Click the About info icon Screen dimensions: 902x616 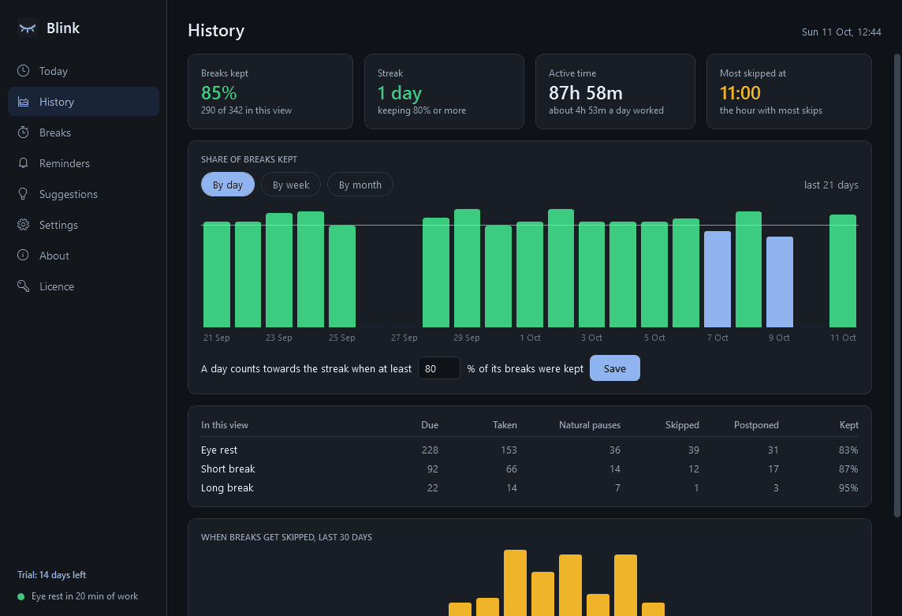(23, 256)
